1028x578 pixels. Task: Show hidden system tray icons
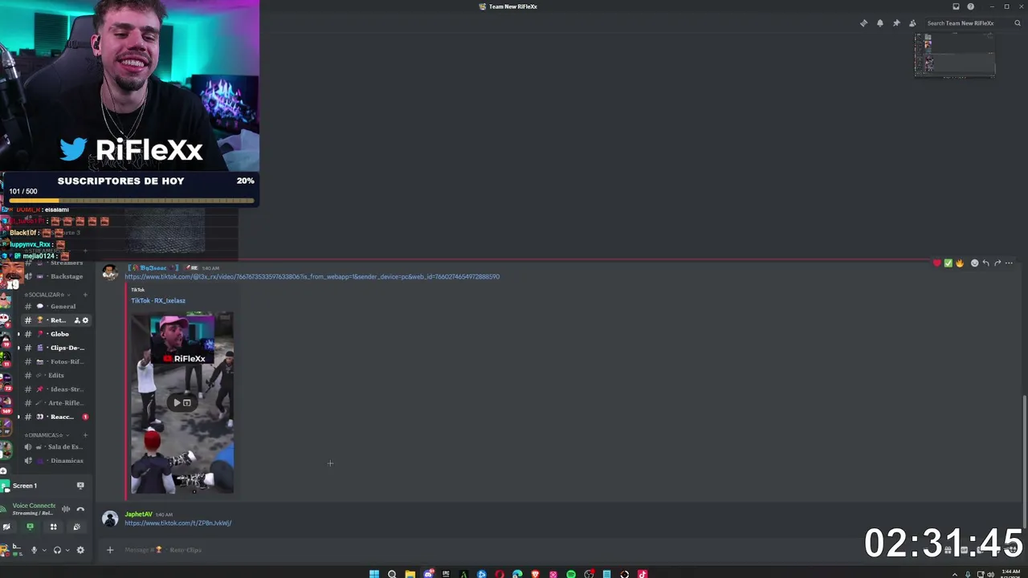click(x=955, y=574)
